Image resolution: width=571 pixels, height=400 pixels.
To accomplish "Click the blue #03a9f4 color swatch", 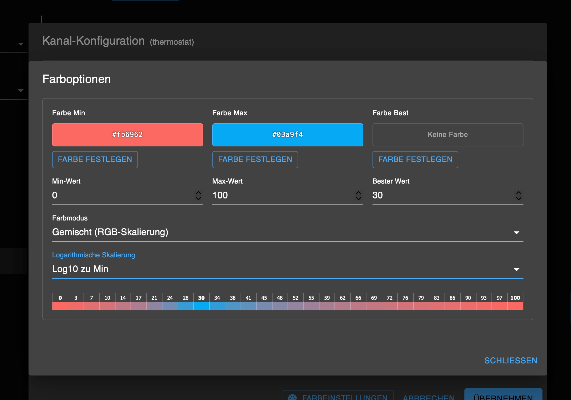I will click(288, 135).
